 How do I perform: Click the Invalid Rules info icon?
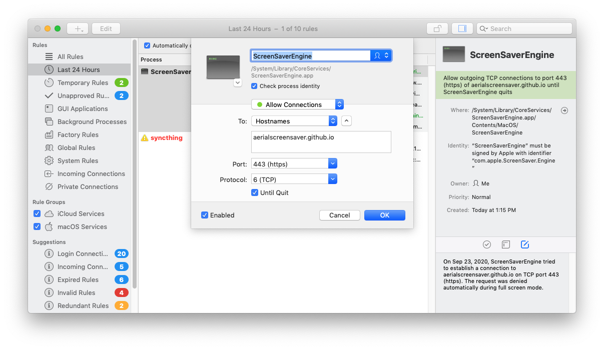point(49,292)
